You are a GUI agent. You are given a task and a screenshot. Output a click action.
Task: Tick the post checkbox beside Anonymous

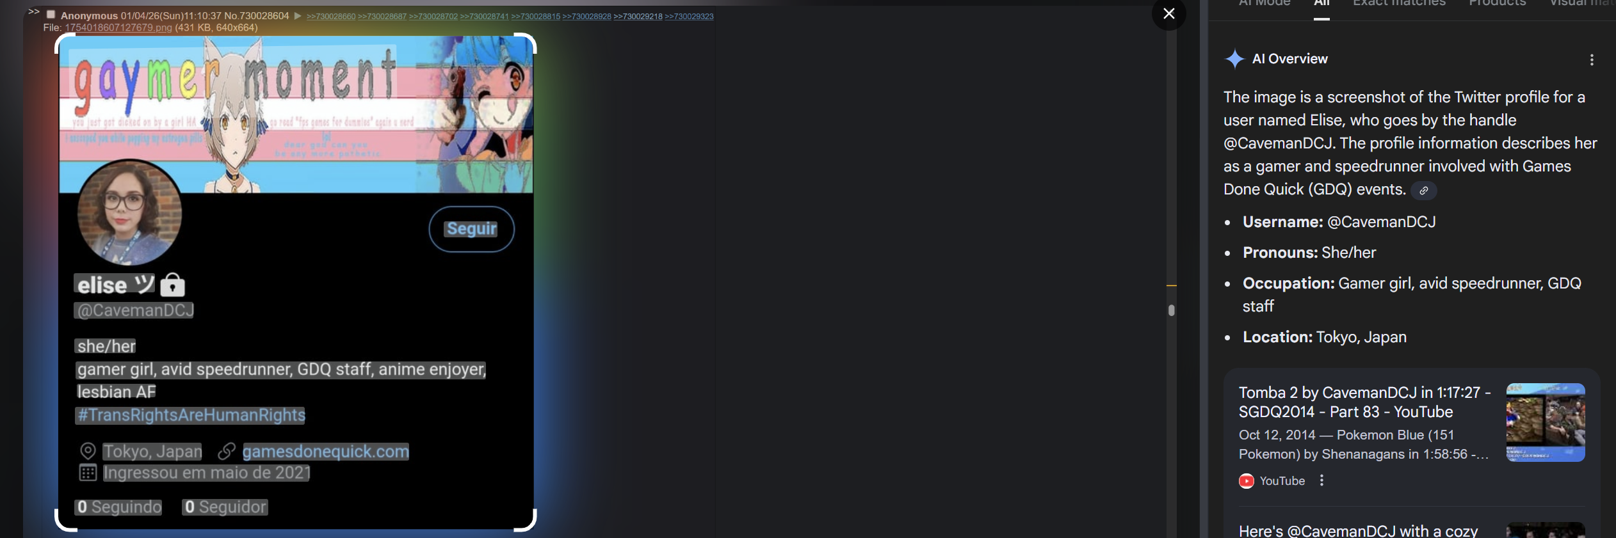click(x=51, y=14)
